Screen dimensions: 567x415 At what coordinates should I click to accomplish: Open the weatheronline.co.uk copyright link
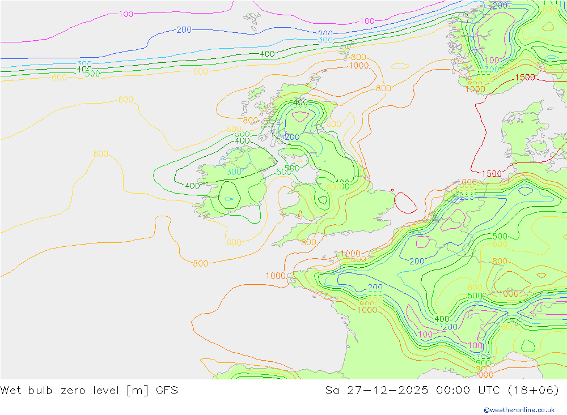tap(519, 409)
